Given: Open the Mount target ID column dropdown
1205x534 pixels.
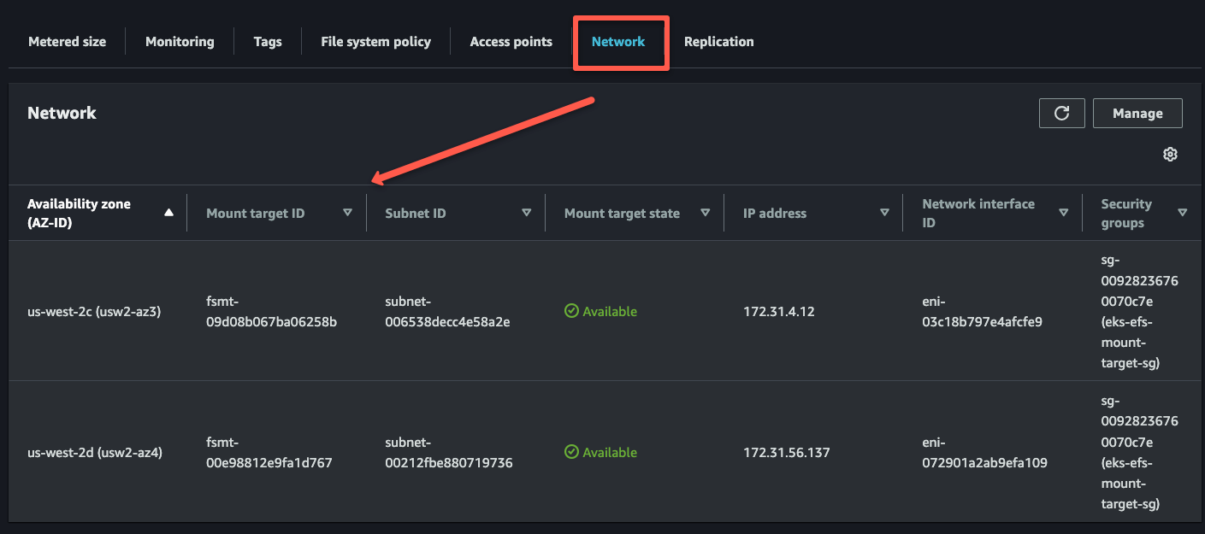Looking at the screenshot, I should point(348,212).
